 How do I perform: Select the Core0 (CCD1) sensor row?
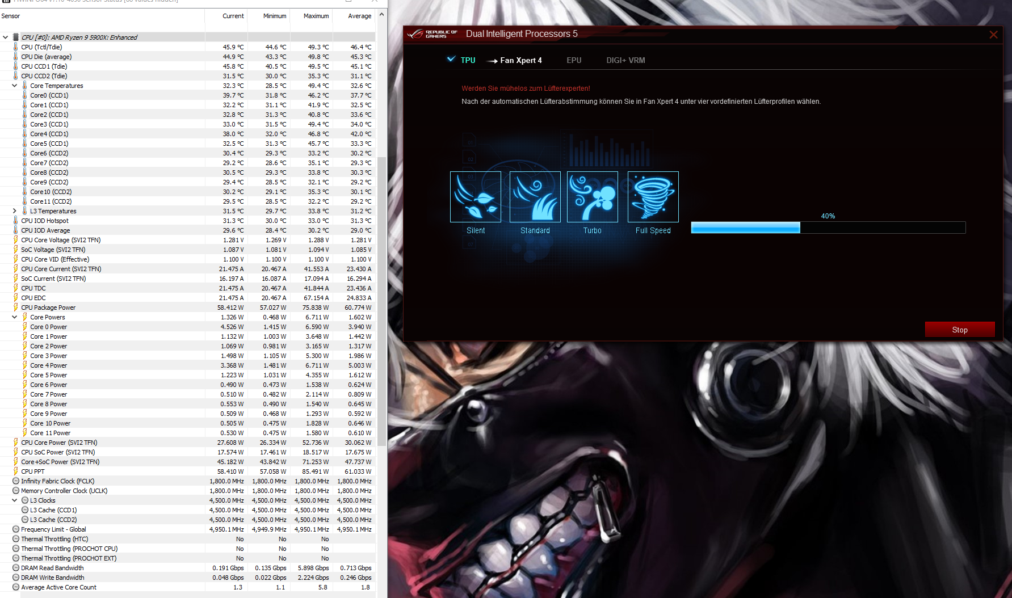(187, 95)
